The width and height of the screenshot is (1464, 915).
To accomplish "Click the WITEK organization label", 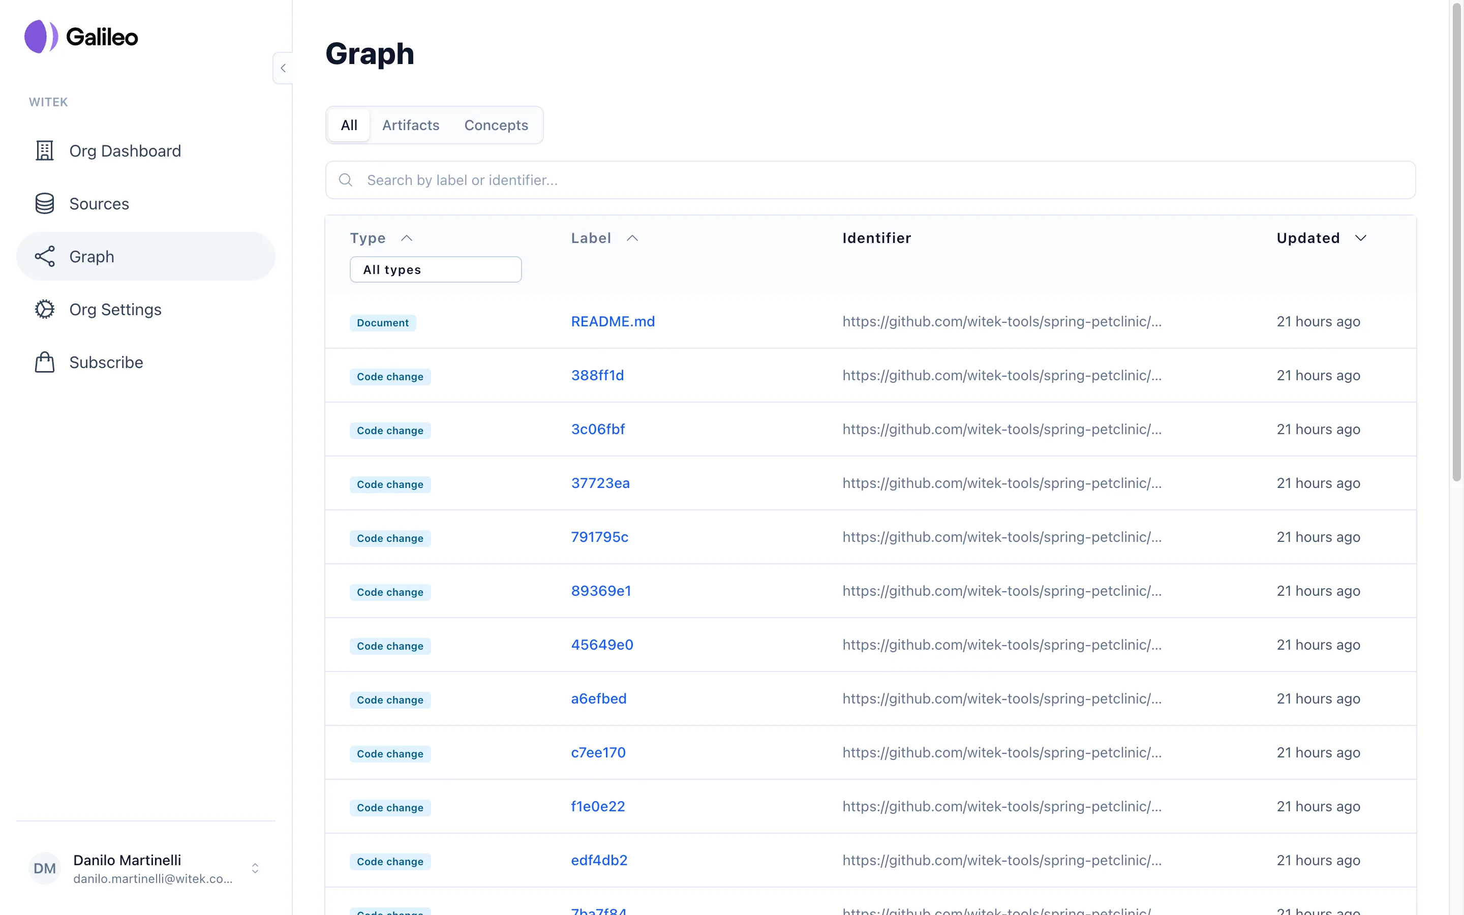I will pyautogui.click(x=48, y=102).
